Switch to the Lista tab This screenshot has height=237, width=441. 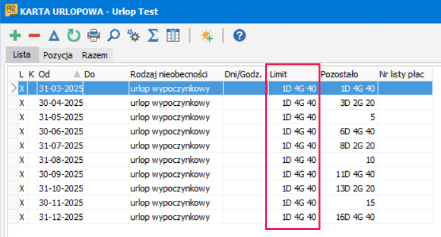click(22, 54)
